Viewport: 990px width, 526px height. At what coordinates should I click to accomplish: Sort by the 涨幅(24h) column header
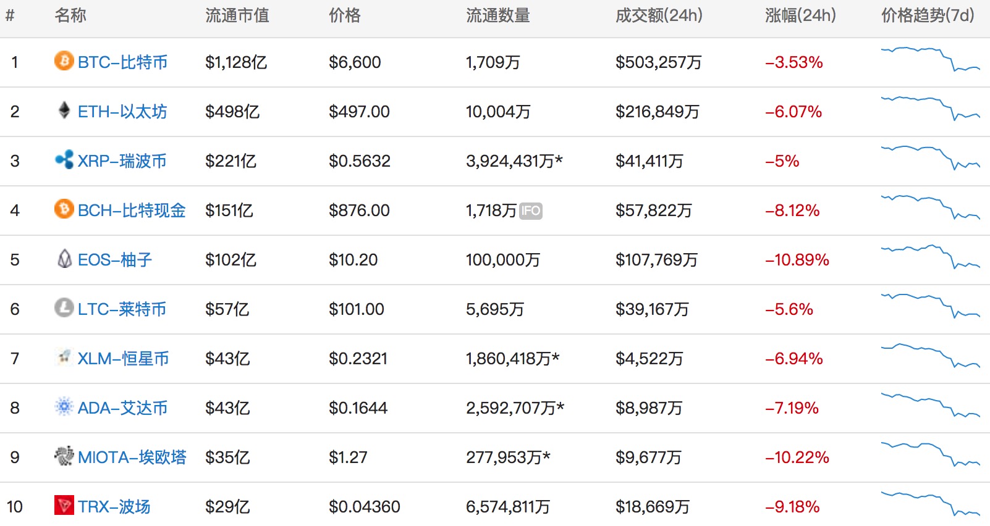click(x=801, y=15)
